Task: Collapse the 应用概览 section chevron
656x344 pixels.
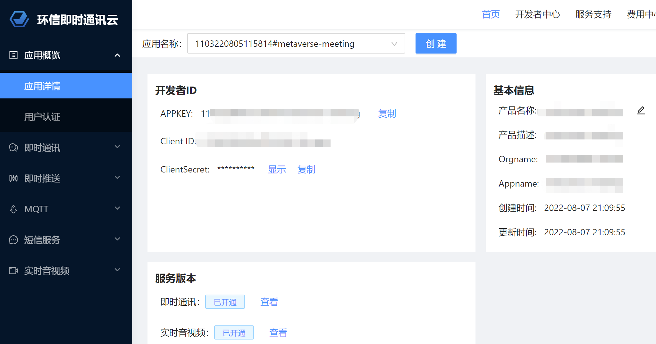Action: point(117,55)
